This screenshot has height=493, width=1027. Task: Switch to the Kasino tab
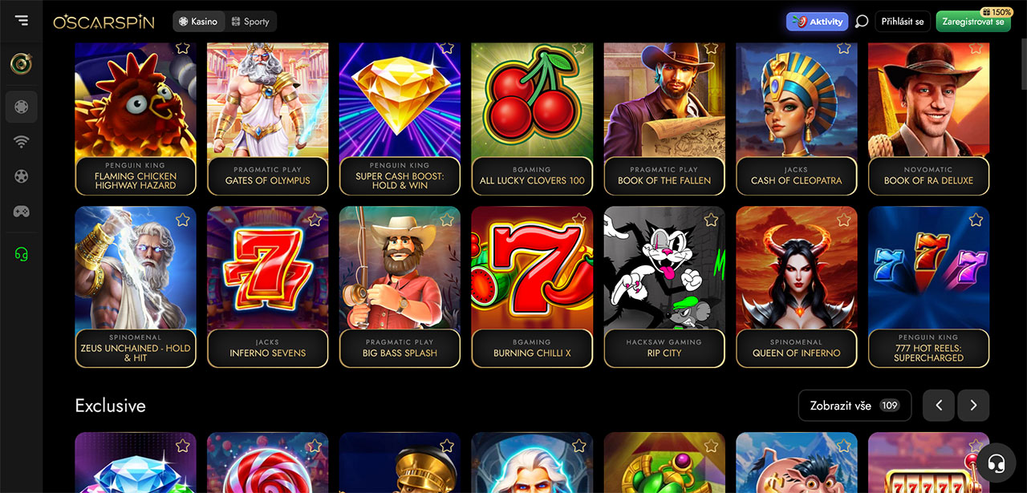coord(198,22)
